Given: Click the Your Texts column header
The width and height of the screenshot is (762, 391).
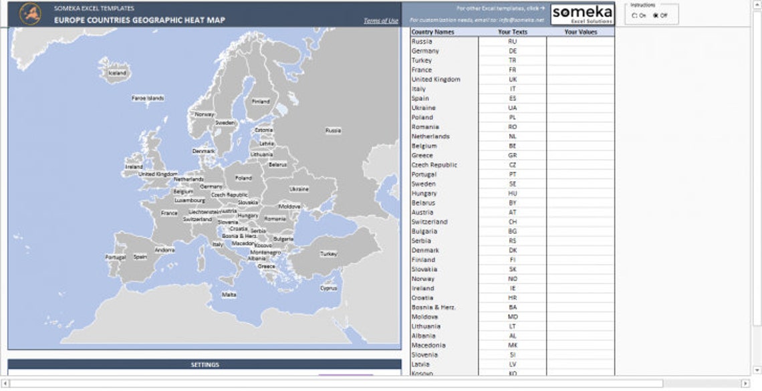Looking at the screenshot, I should point(513,31).
